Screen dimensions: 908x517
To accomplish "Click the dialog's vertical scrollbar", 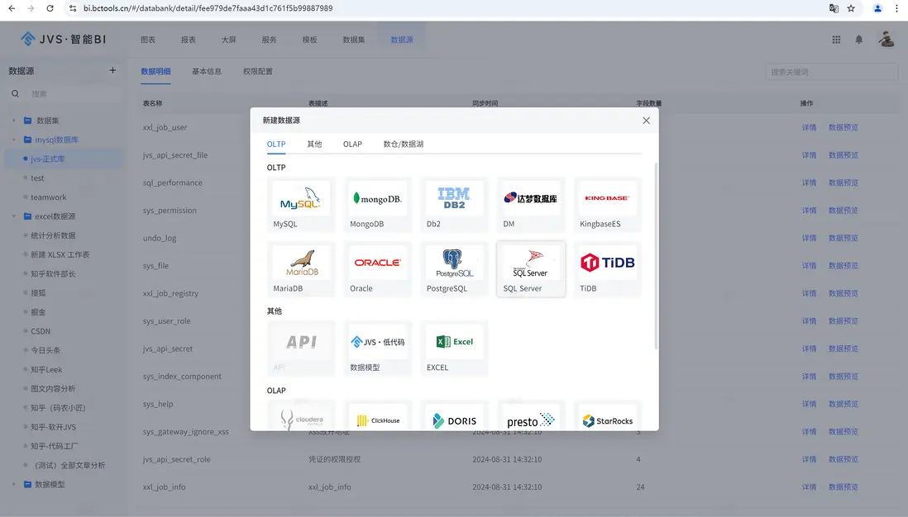I will pyautogui.click(x=656, y=255).
